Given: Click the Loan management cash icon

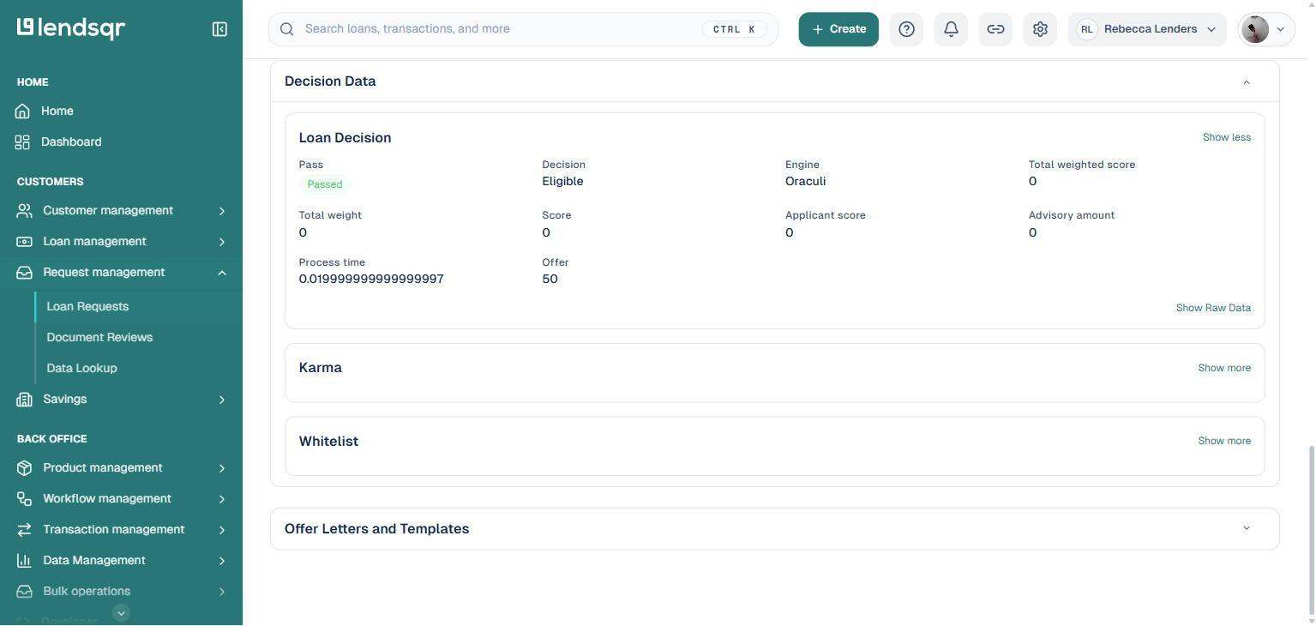Looking at the screenshot, I should click(25, 242).
